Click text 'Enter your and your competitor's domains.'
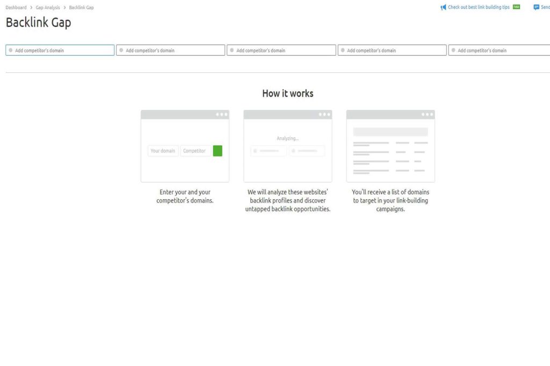The height and width of the screenshot is (366, 550). point(185,196)
